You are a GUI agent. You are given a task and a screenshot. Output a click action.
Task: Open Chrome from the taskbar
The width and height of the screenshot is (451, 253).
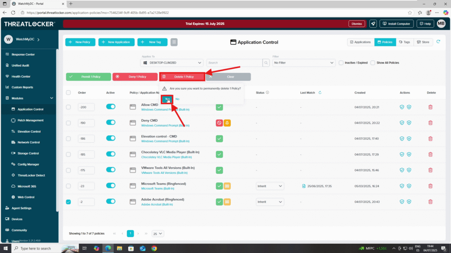[x=154, y=249]
